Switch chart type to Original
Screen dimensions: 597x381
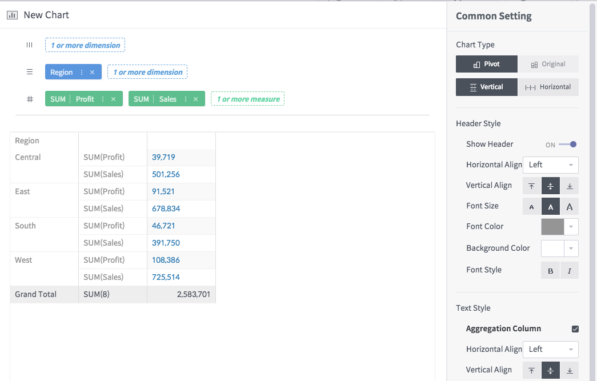click(548, 64)
